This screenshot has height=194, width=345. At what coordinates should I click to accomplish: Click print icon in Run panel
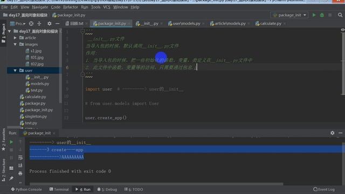[x=20, y=174]
